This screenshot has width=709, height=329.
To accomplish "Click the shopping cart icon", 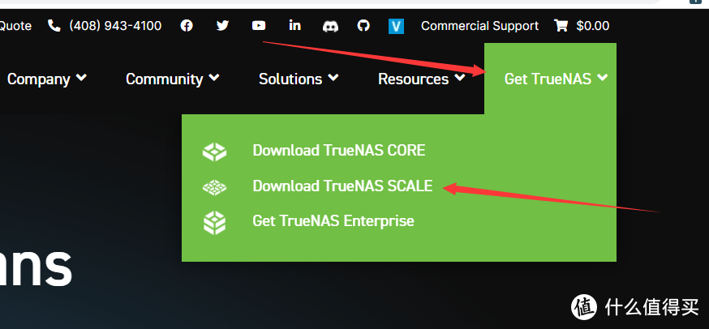I will tap(561, 26).
